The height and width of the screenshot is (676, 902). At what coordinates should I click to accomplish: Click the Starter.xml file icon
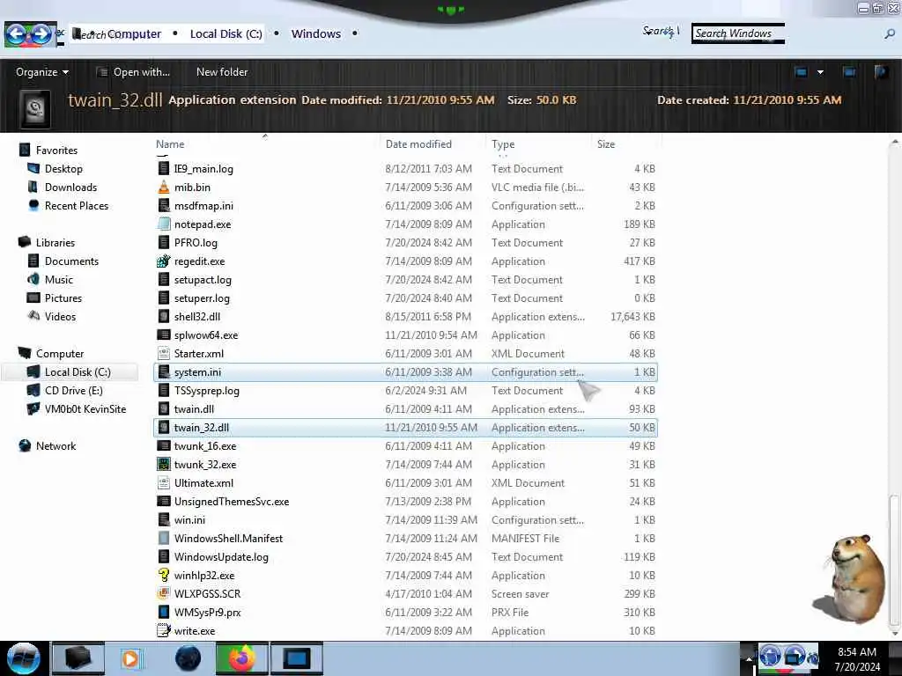[x=164, y=354]
